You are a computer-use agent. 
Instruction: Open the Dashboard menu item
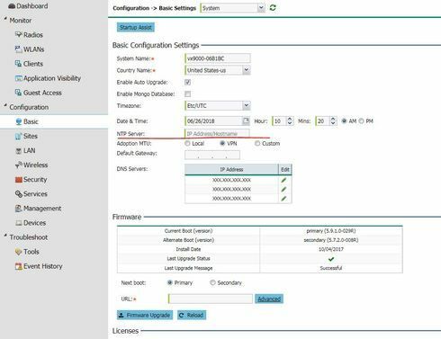(32, 6)
